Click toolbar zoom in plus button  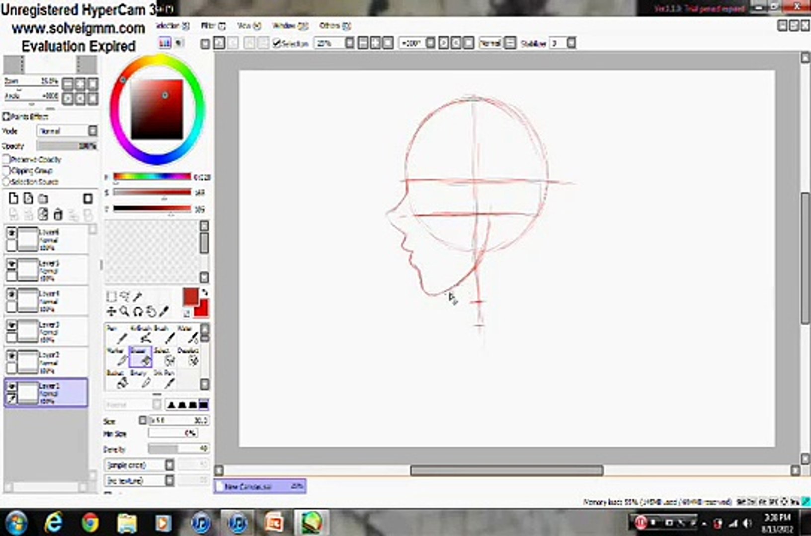(x=375, y=43)
